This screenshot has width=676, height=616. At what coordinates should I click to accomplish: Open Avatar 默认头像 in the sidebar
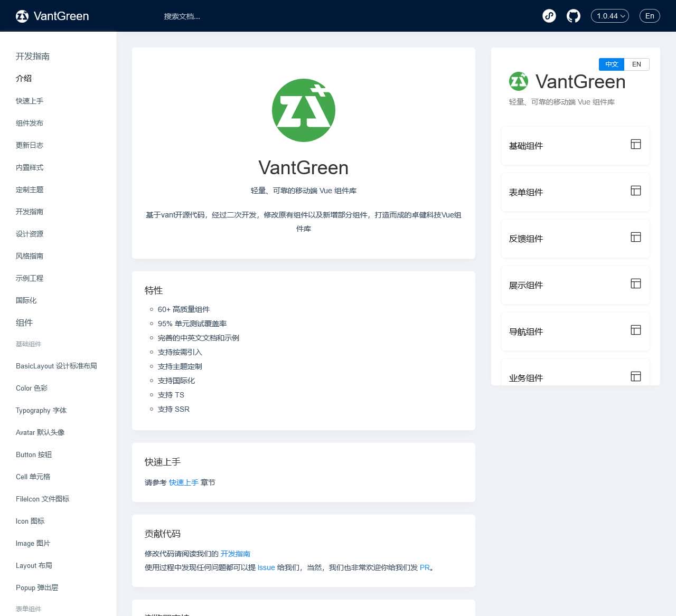40,432
